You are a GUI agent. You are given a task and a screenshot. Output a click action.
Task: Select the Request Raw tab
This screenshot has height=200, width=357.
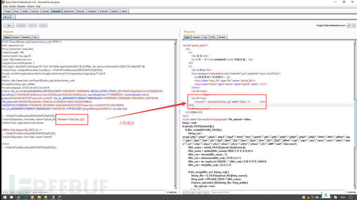(x=7, y=37)
